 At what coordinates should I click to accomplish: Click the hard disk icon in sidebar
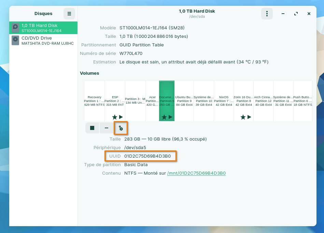15,28
